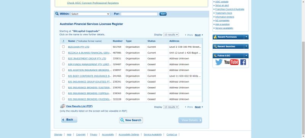Click the Go button
The width and height of the screenshot is (305, 138).
163,14
